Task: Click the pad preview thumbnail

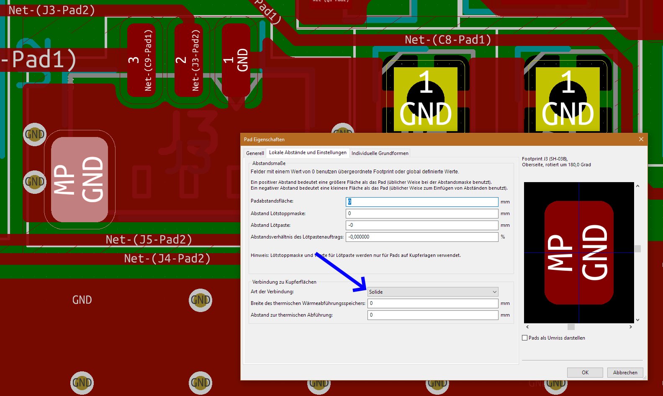Action: click(x=579, y=252)
